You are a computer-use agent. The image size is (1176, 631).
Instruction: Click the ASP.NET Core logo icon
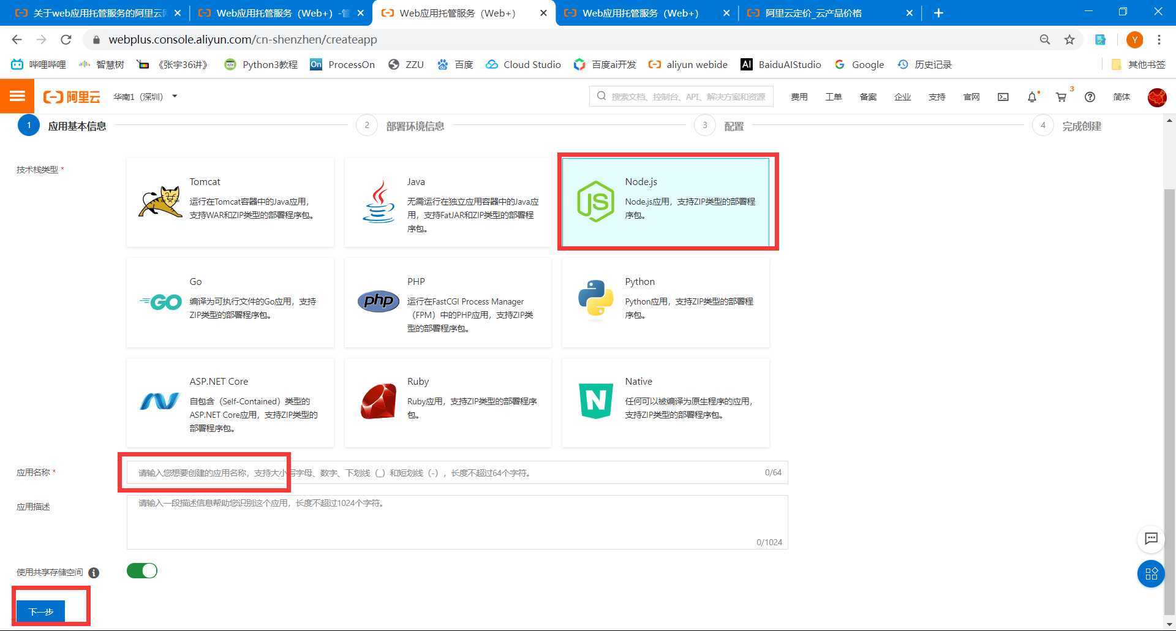coord(160,401)
